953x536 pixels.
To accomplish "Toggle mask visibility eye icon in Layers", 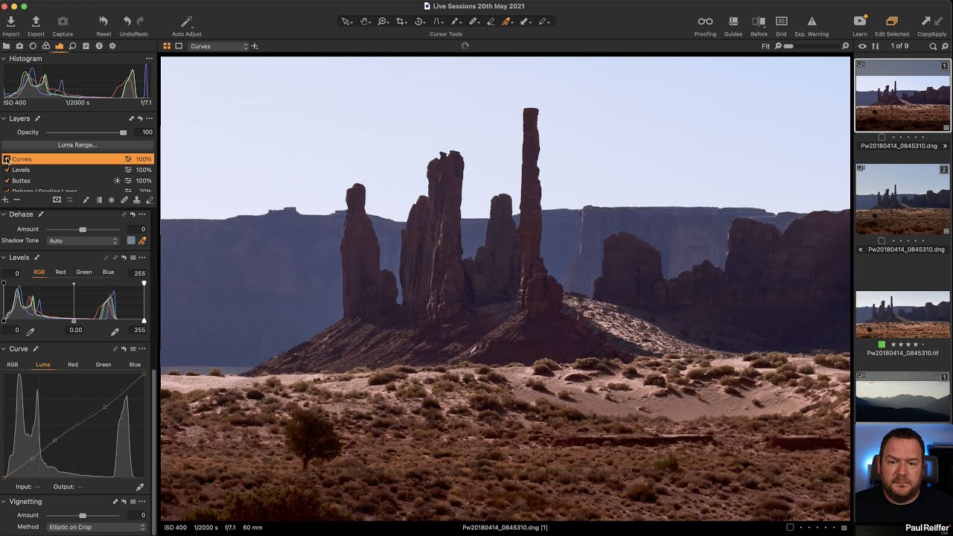I will click(57, 200).
